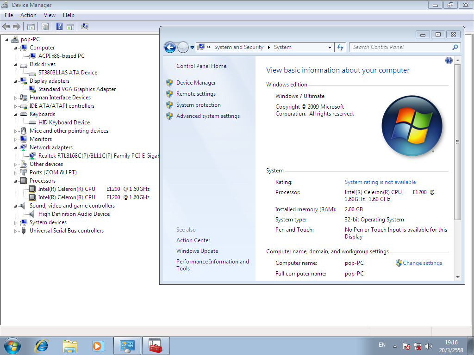Select ACPI x86-based PC entry

pyautogui.click(x=62, y=56)
